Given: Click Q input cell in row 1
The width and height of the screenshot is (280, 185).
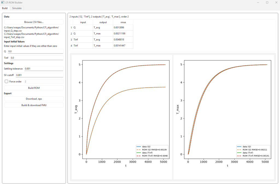Looking at the screenshot, I should coord(83,28).
